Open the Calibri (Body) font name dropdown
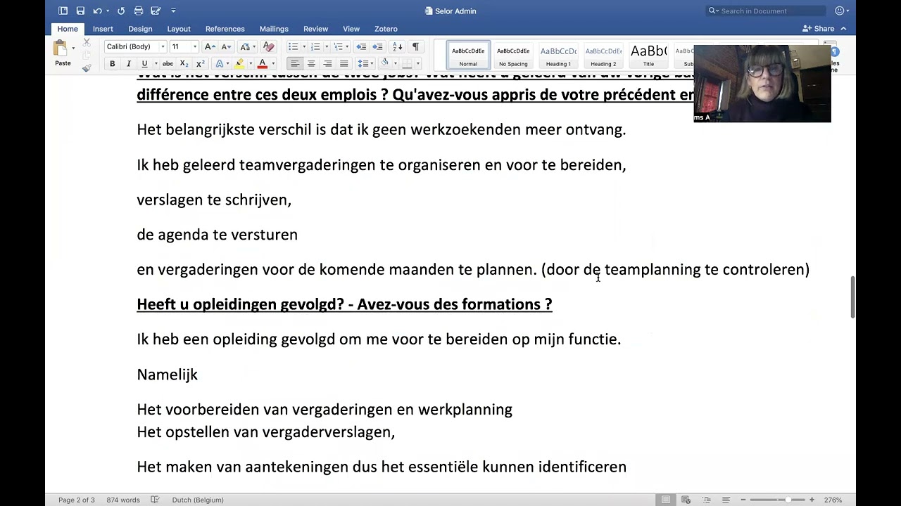 (x=163, y=46)
